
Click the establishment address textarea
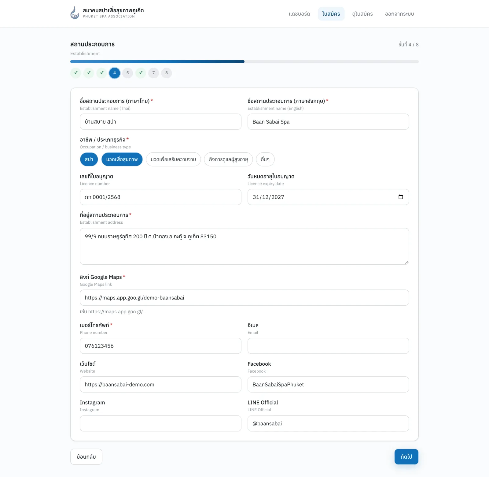(x=244, y=246)
